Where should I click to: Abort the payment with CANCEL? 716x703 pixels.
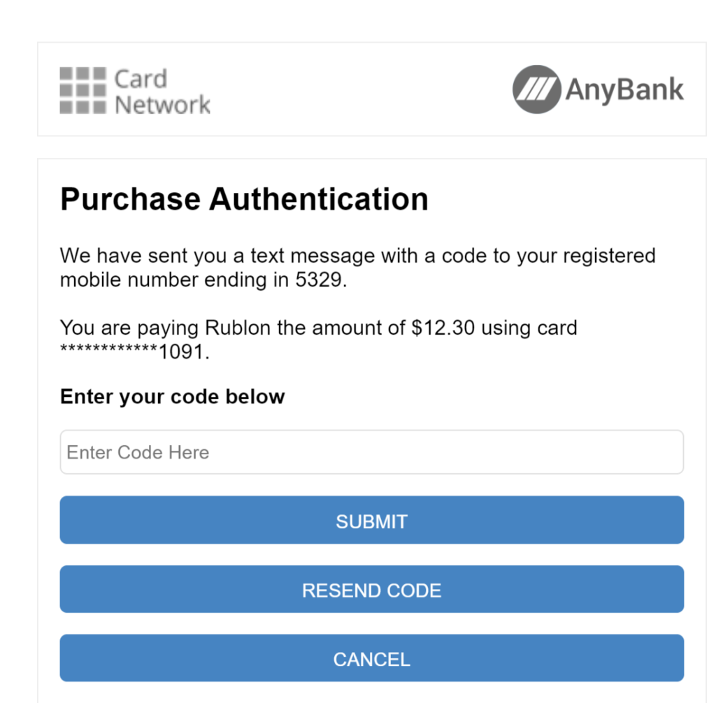click(371, 659)
